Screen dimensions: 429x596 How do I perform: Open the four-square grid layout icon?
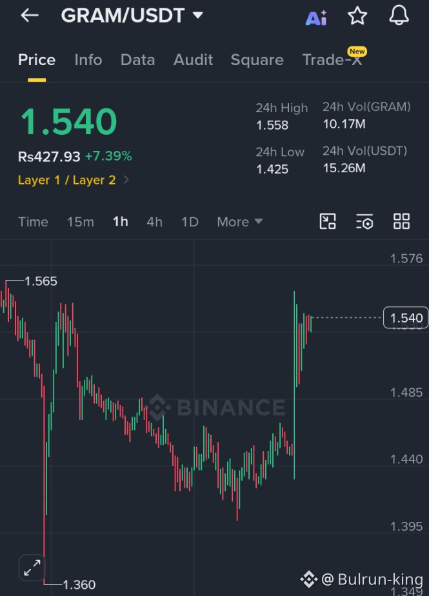point(402,221)
